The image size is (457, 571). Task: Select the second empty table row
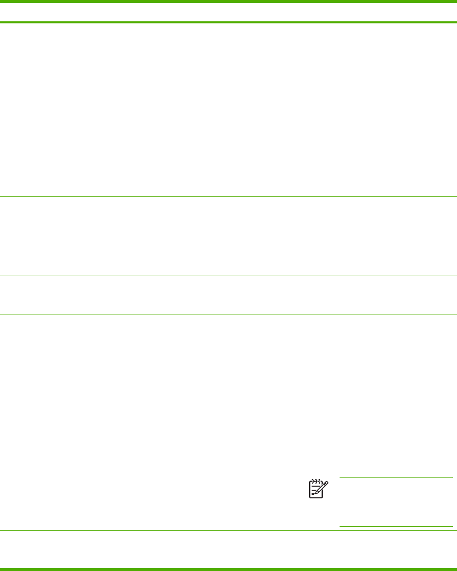coord(229,236)
